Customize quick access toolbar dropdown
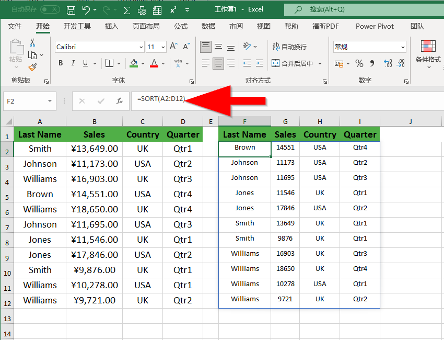The image size is (444, 340). (x=187, y=10)
